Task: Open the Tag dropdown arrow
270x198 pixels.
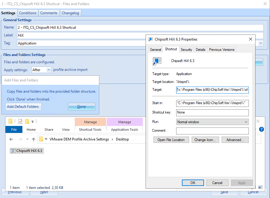Action: (x=261, y=43)
